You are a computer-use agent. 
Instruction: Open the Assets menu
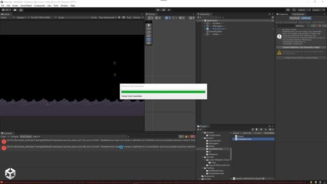point(15,6)
